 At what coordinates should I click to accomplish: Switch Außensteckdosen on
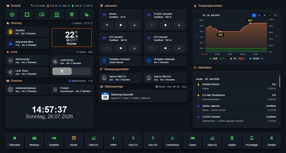tap(27, 89)
